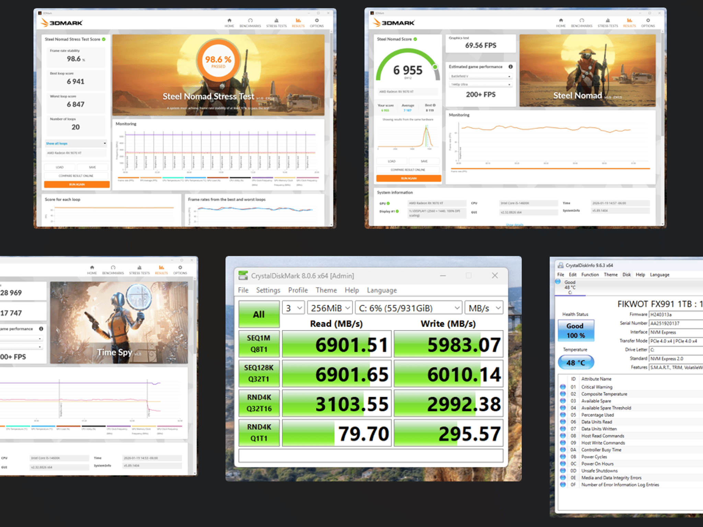Open Stress Tests in the Steel Nomad Score window
Screen dimensions: 703x527
click(x=608, y=23)
